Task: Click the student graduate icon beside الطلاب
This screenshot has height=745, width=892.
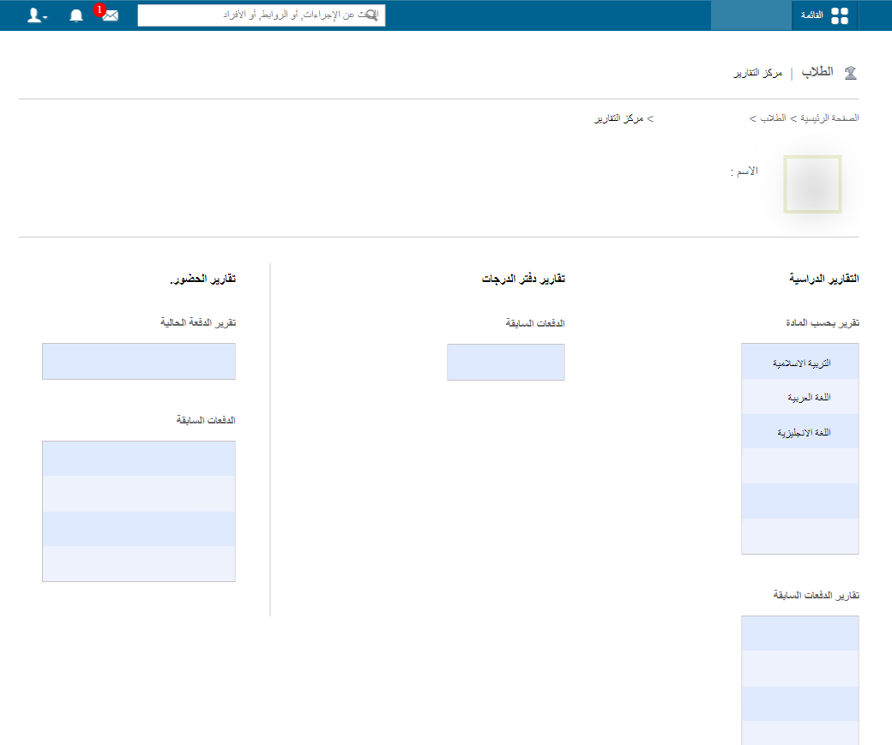Action: click(x=851, y=73)
